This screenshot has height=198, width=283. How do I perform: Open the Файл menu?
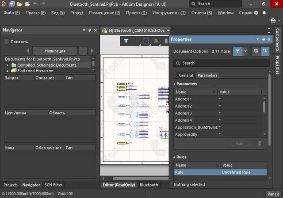pos(11,13)
